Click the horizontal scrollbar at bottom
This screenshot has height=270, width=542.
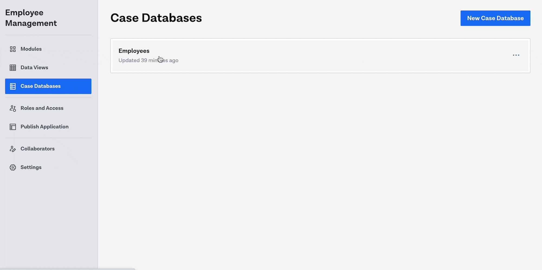coord(68,269)
